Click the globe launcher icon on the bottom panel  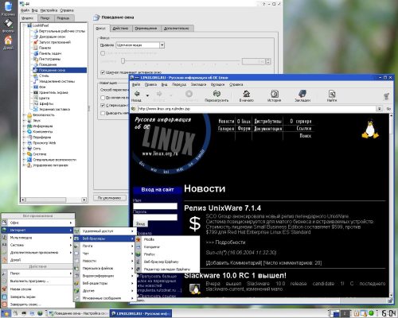[40, 313]
